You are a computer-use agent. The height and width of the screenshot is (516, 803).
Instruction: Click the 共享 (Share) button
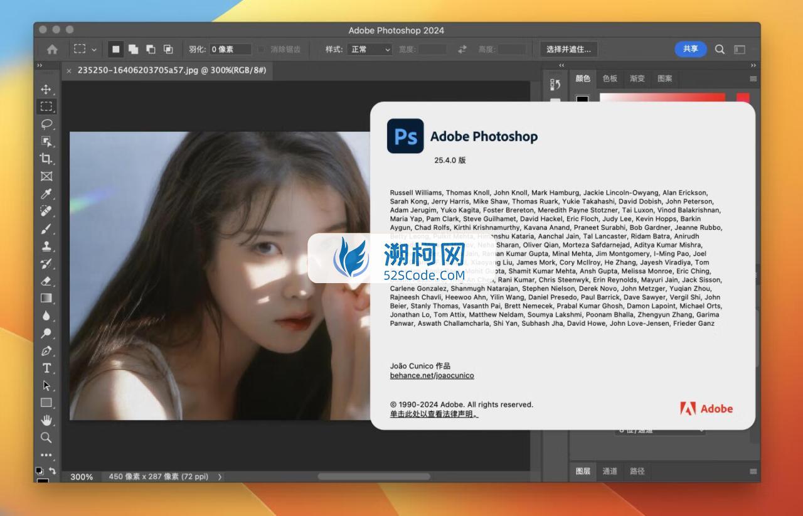(x=691, y=49)
